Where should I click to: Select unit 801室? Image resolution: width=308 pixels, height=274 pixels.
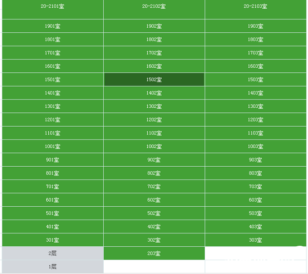tap(53, 173)
